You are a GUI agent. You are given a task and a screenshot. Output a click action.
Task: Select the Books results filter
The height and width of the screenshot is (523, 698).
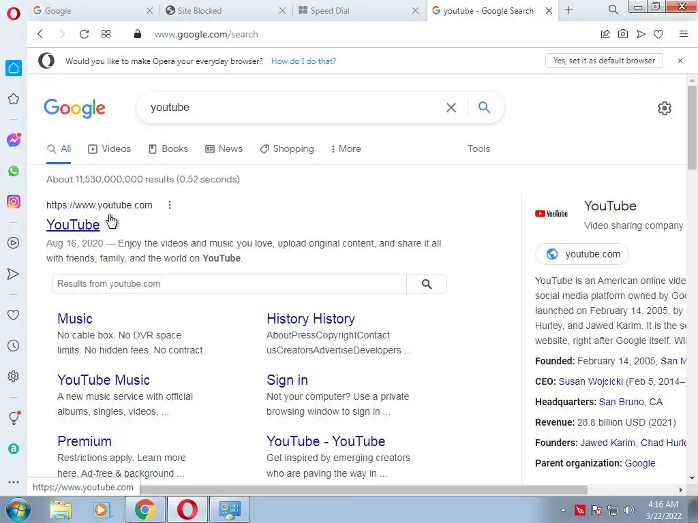pos(168,148)
